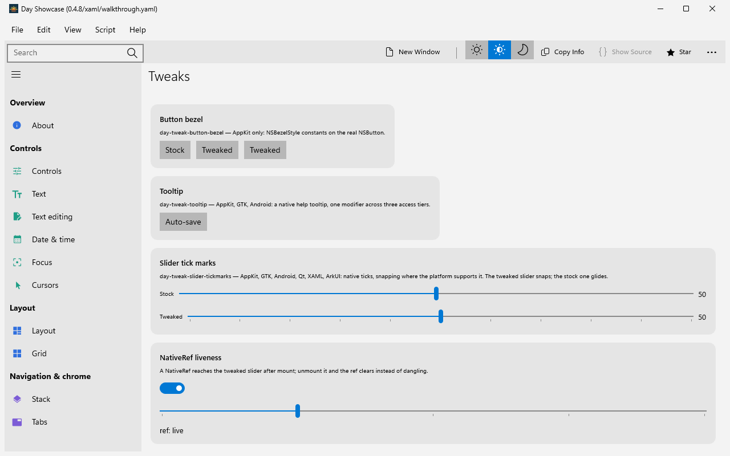Open the Controls page in sidebar
Viewport: 730px width, 456px height.
pos(73,171)
